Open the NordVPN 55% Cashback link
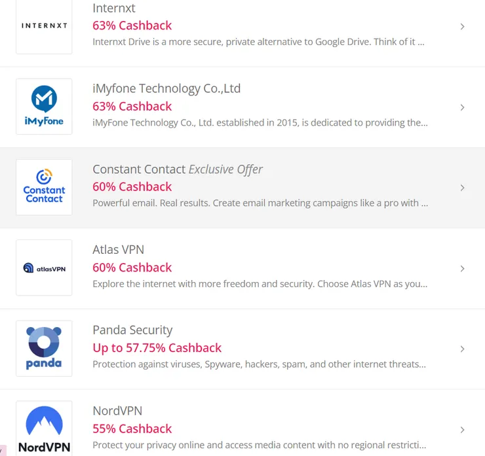 (132, 429)
